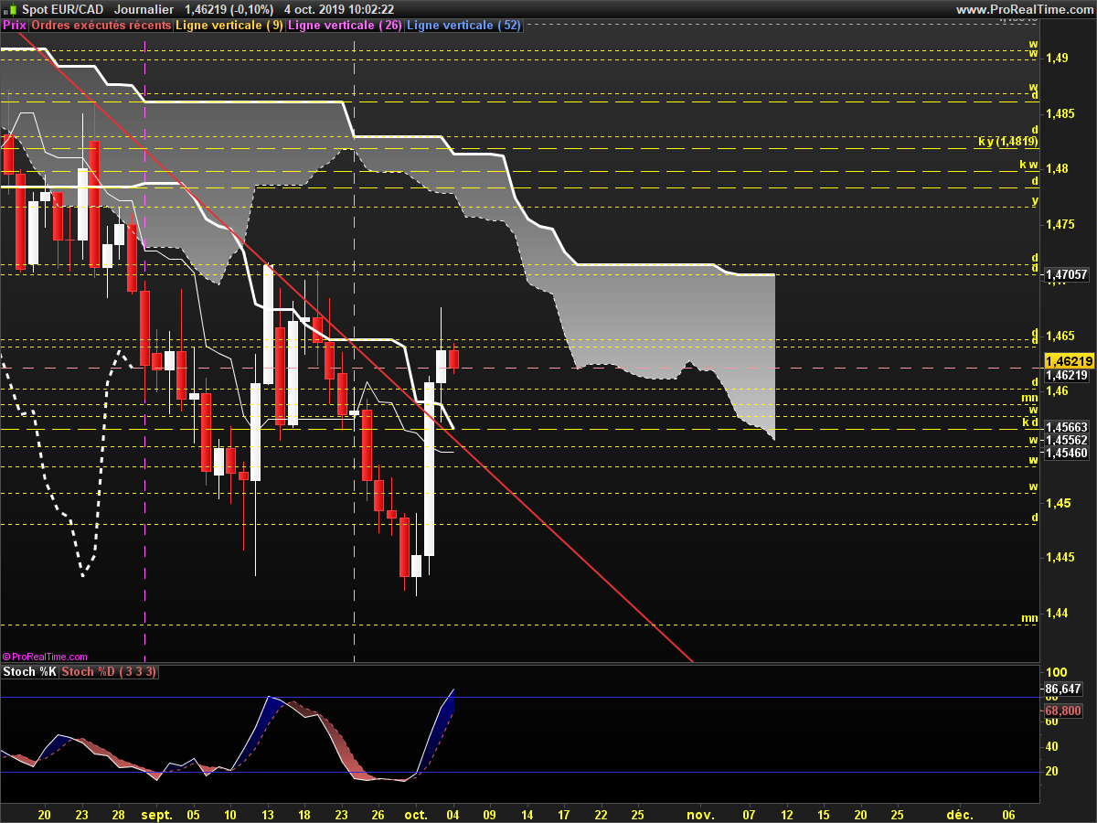Open the Stoch %K indicator label

[30, 672]
